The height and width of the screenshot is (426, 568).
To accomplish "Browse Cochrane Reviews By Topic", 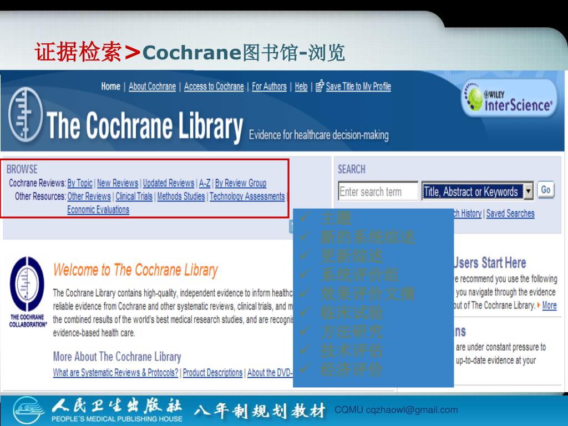I will (80, 183).
